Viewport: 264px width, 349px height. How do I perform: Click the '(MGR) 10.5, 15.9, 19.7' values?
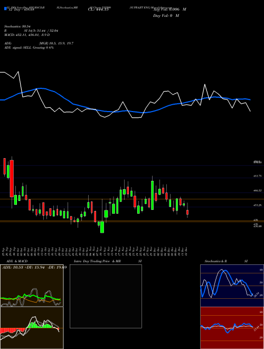(x=56, y=43)
